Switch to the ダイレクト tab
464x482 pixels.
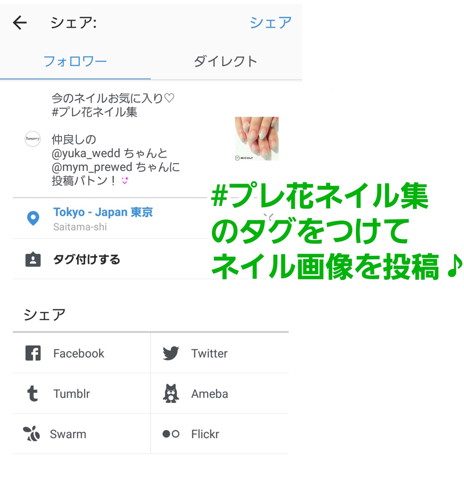[x=226, y=61]
